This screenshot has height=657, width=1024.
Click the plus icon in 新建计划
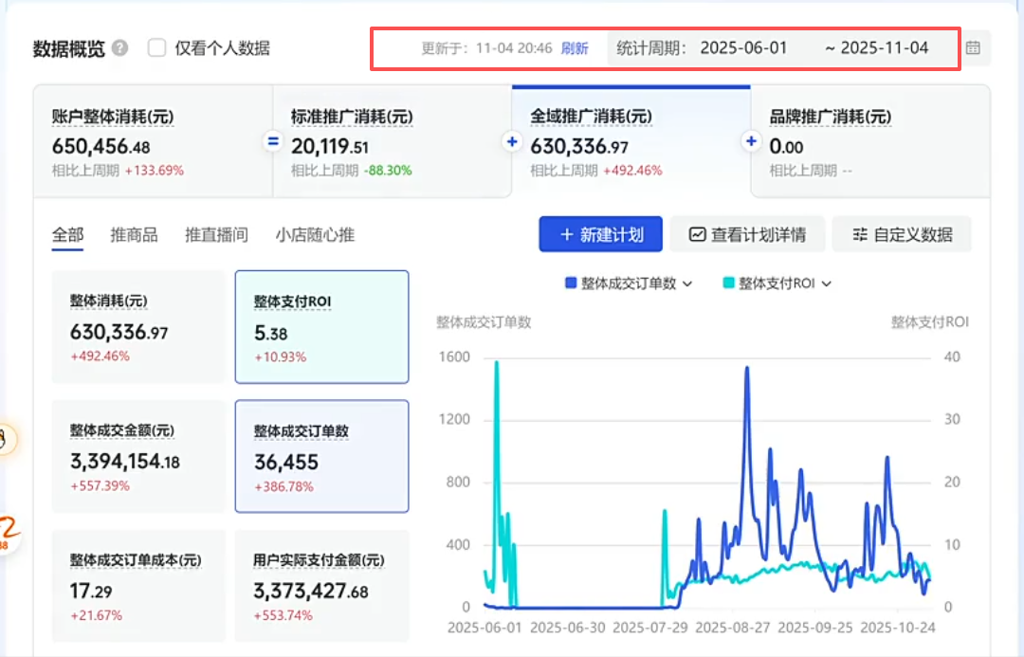(567, 234)
